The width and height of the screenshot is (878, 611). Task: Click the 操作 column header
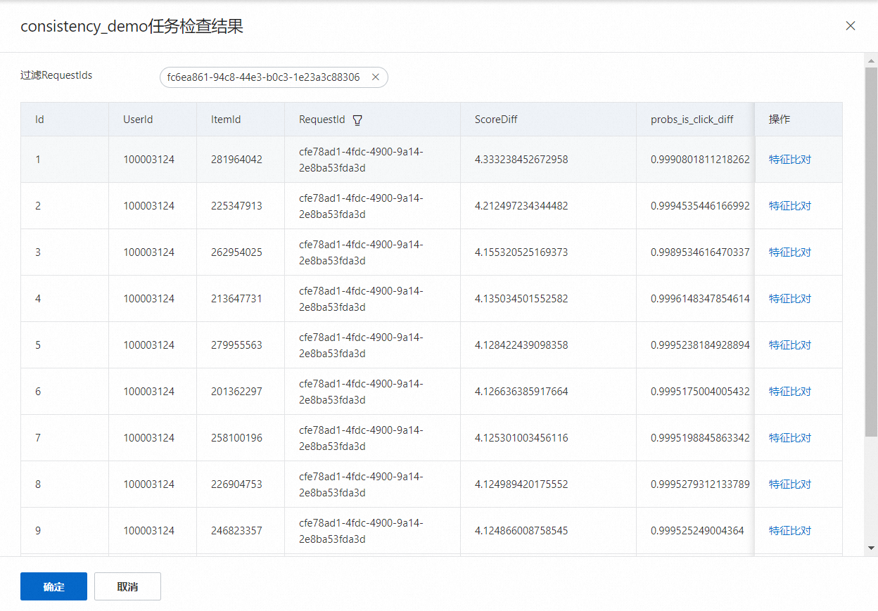pos(799,120)
